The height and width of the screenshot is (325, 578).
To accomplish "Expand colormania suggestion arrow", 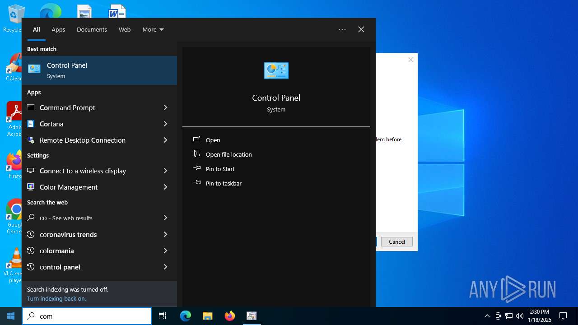I will point(165,251).
